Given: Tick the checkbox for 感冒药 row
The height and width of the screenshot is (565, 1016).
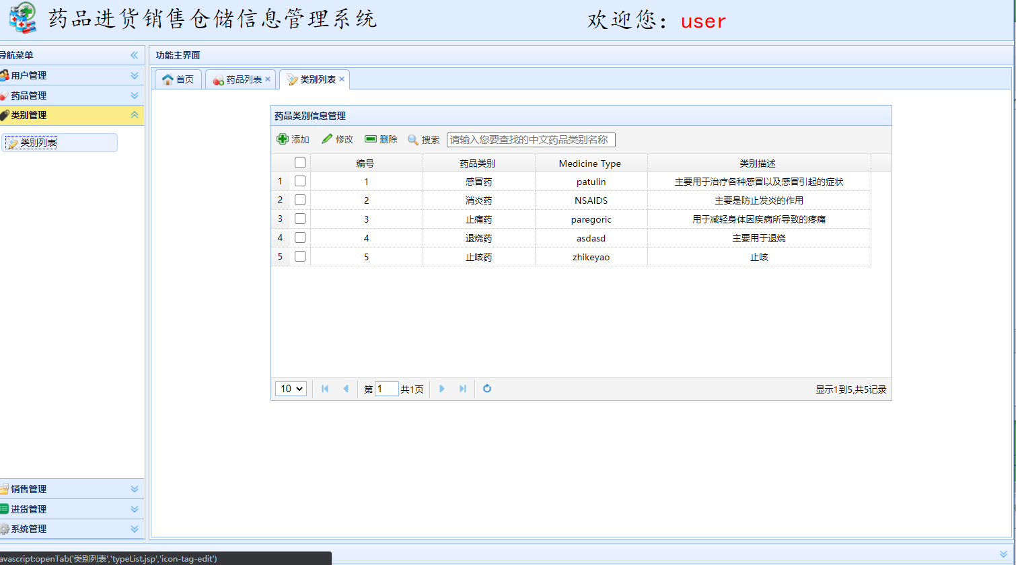Looking at the screenshot, I should [299, 181].
